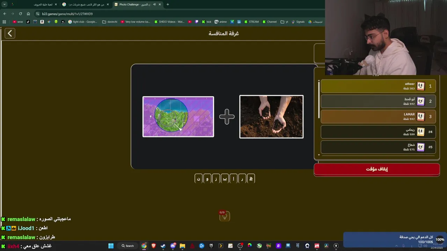Click the lightbulb hint button

225,216
